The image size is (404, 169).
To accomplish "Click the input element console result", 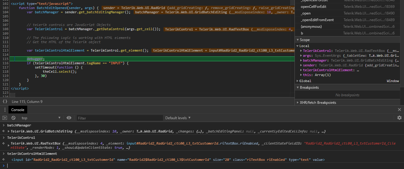I will tap(168, 160).
